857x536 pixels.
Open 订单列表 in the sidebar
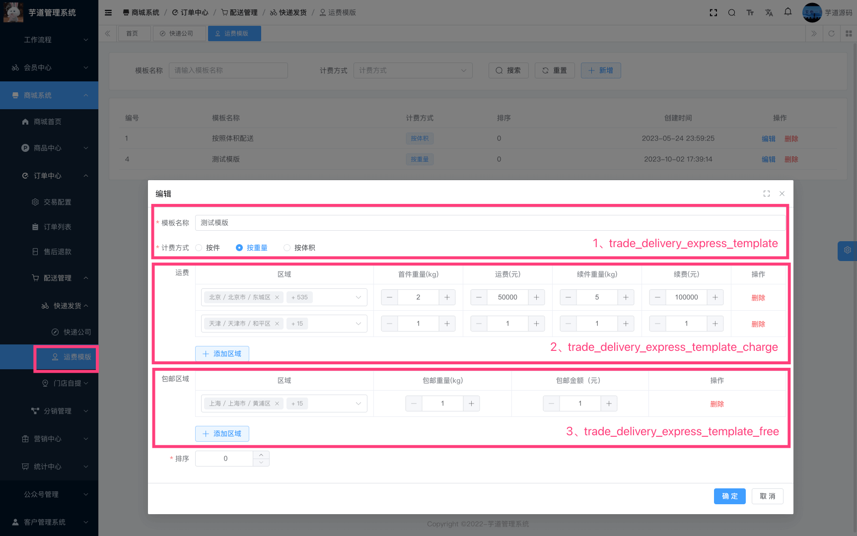[x=57, y=227]
